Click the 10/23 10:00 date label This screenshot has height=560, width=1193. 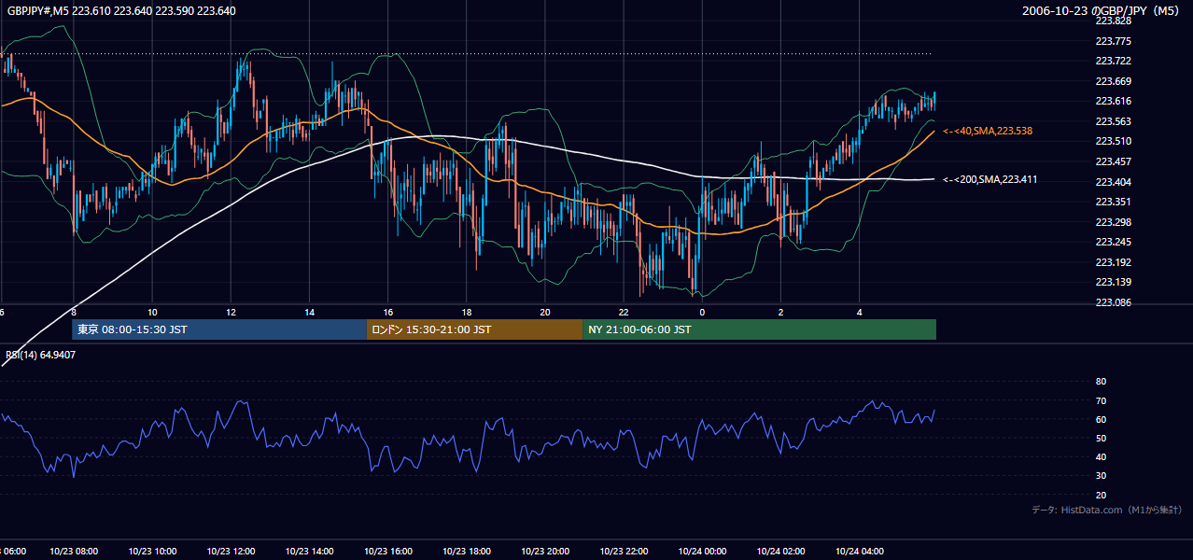click(x=152, y=551)
